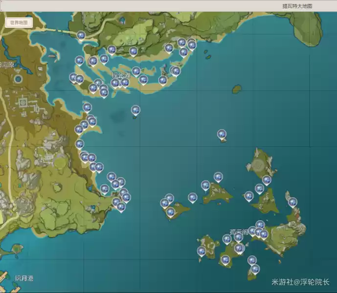The height and width of the screenshot is (293, 337).
Task: Click the 瑶光滩 map label
Action: point(121,75)
